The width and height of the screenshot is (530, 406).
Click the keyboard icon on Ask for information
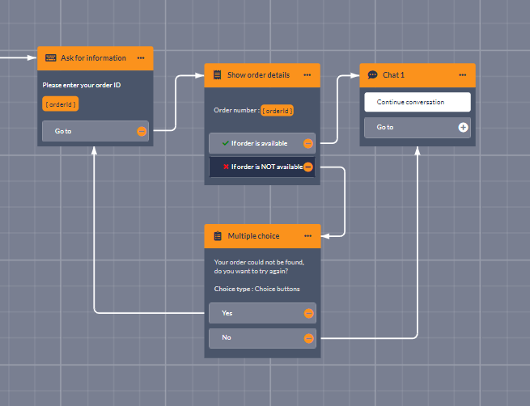click(x=51, y=58)
